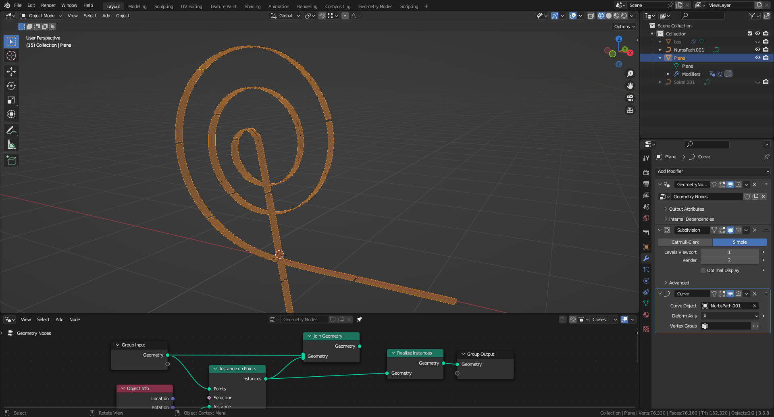The image size is (774, 417).
Task: Open the Render menu
Action: pos(48,5)
